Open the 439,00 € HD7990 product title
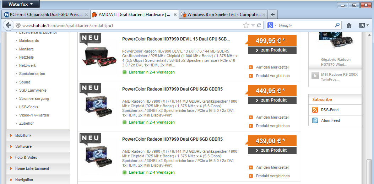374x184 pixels. 172,139
